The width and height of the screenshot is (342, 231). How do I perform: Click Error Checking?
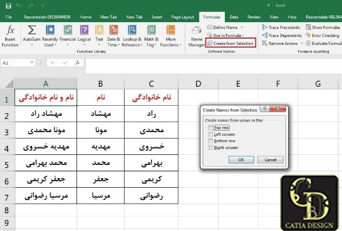pyautogui.click(x=322, y=35)
